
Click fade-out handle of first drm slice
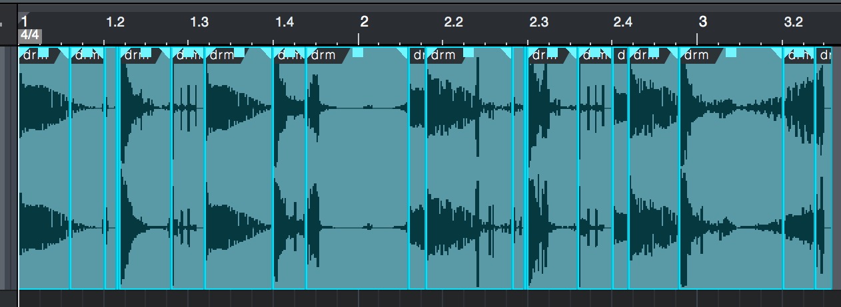pos(65,52)
